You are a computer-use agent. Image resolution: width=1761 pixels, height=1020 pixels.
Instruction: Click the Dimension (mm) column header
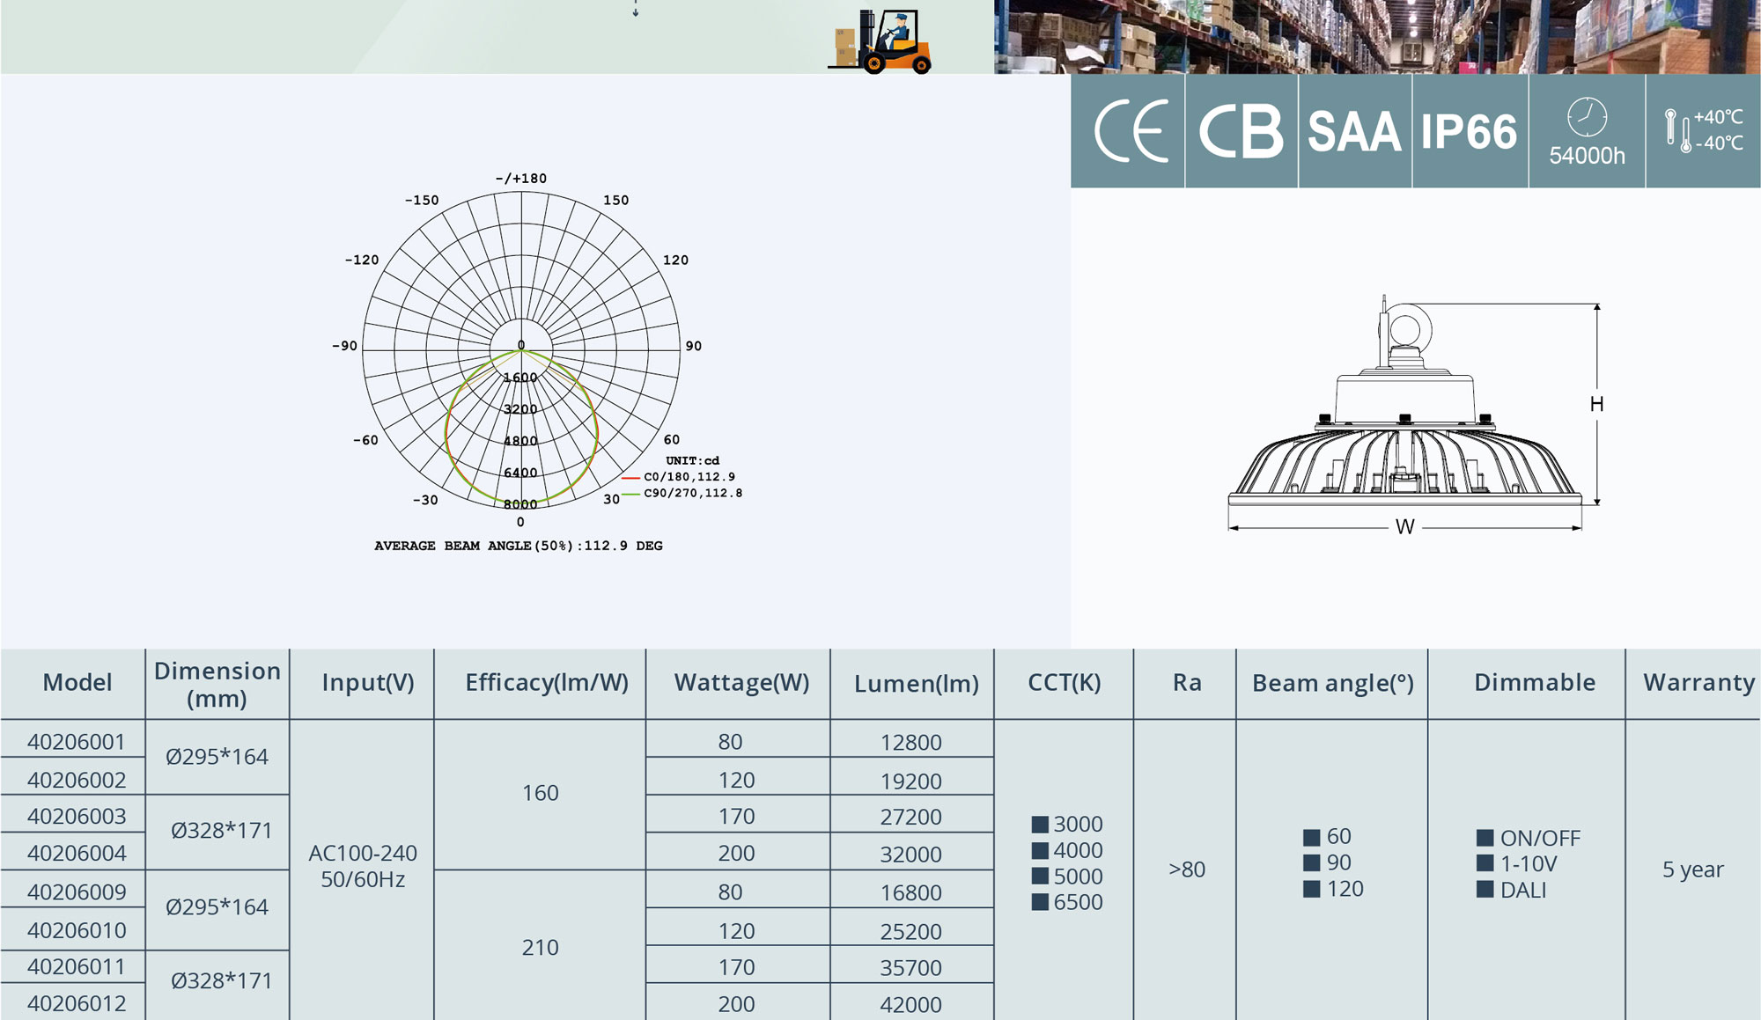[x=217, y=685]
